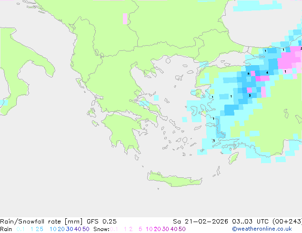
Task: Select the Snow legend value 30
Action: pos(166,229)
